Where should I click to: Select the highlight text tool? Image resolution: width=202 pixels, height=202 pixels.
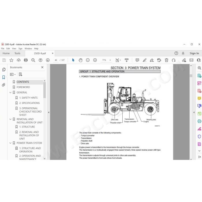pyautogui.click(x=145, y=60)
